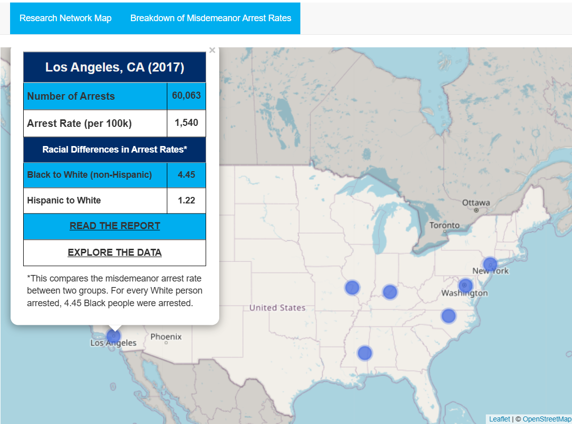572x424 pixels.
Task: Click the St. Louis area map marker
Action: (x=352, y=288)
